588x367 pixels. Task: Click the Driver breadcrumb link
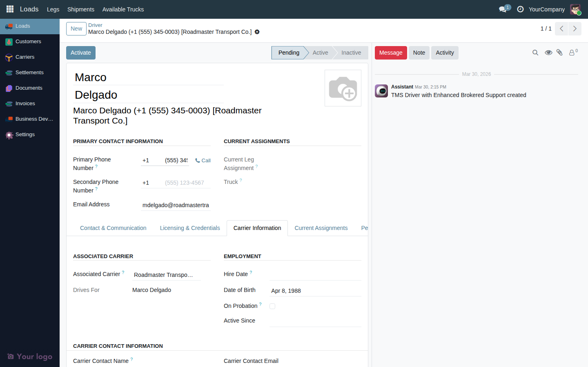95,25
